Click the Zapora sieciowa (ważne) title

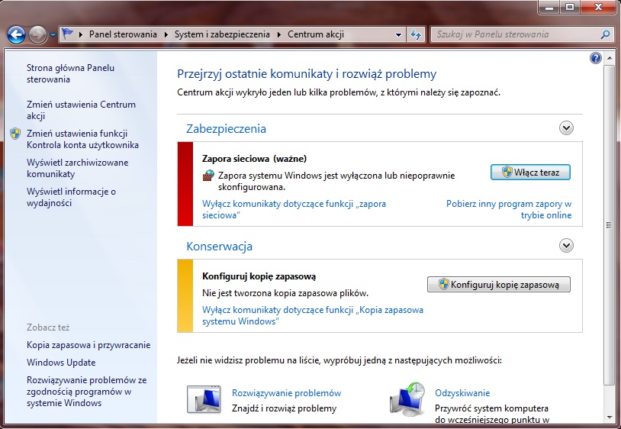pos(254,159)
